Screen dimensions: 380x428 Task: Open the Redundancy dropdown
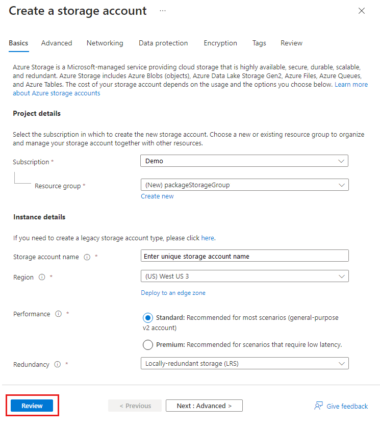245,363
